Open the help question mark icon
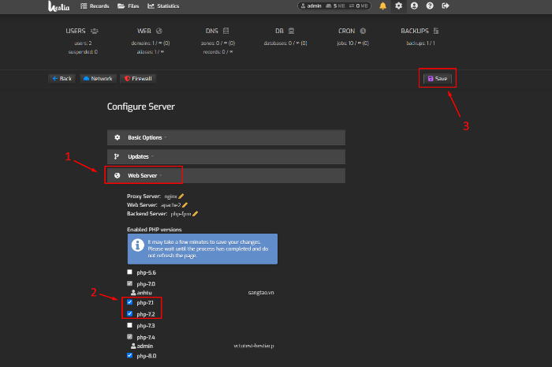552x367 pixels. 430,6
